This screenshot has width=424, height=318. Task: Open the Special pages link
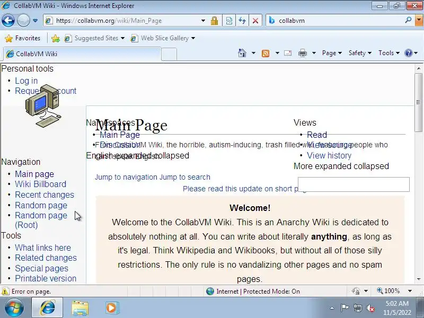[41, 268]
